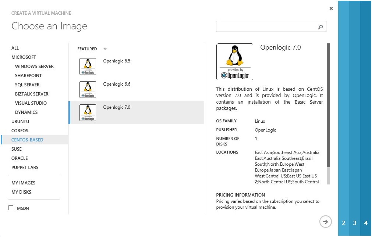The image size is (372, 237).
Task: Go to wizard step 4
Action: coord(366,223)
